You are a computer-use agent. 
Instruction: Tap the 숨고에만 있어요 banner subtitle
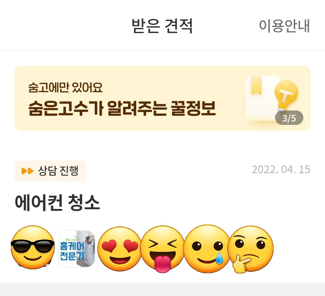[66, 87]
